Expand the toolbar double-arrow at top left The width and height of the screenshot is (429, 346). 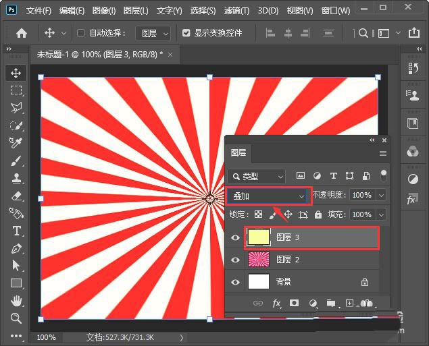coord(9,49)
